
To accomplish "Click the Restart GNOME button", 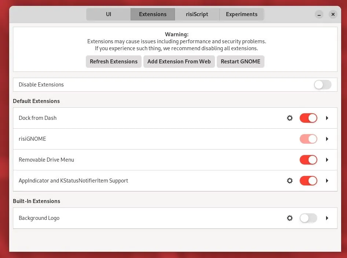I will point(240,62).
